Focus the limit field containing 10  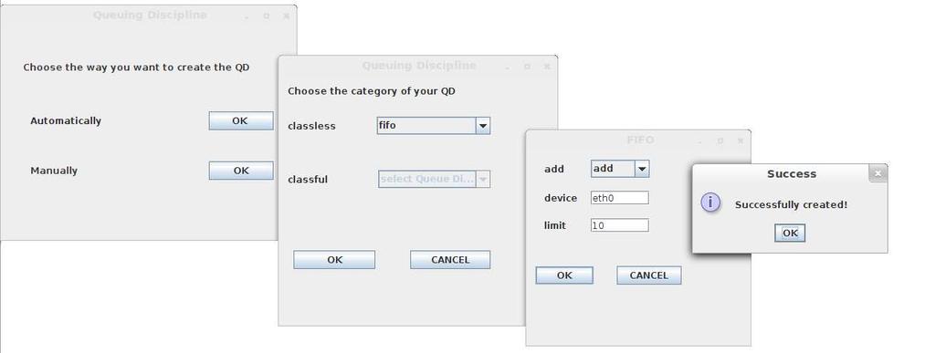620,225
